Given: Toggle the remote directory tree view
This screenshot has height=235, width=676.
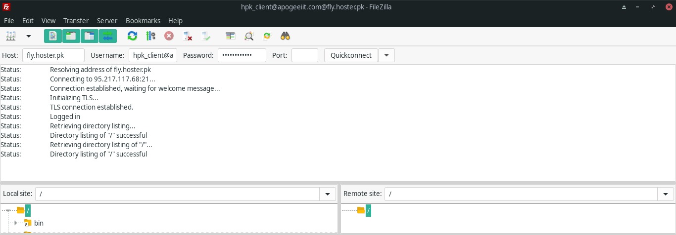Looking at the screenshot, I should 89,36.
